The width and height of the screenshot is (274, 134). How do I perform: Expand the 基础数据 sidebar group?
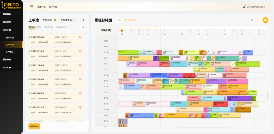coord(19,59)
